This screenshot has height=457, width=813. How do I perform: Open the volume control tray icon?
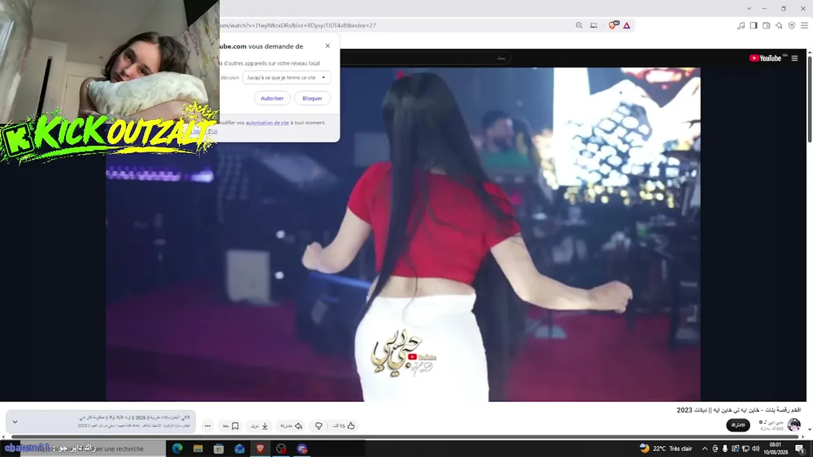(x=755, y=449)
